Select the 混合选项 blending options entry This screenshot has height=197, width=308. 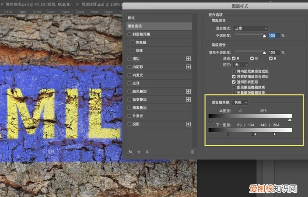pos(159,26)
